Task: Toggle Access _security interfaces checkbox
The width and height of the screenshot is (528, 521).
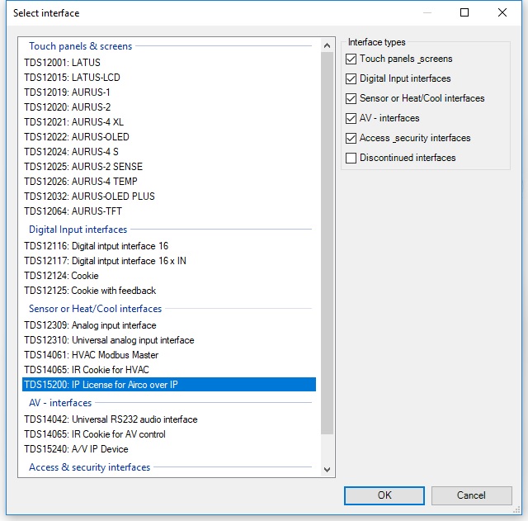Action: coord(351,139)
